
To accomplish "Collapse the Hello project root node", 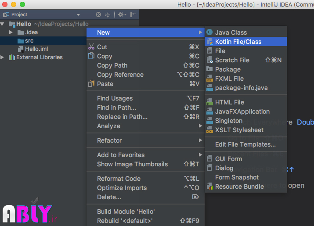I will tap(2, 24).
